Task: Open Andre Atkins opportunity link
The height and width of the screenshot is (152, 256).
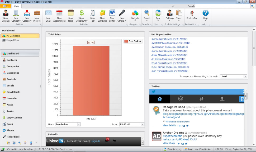Action: tap(169, 55)
